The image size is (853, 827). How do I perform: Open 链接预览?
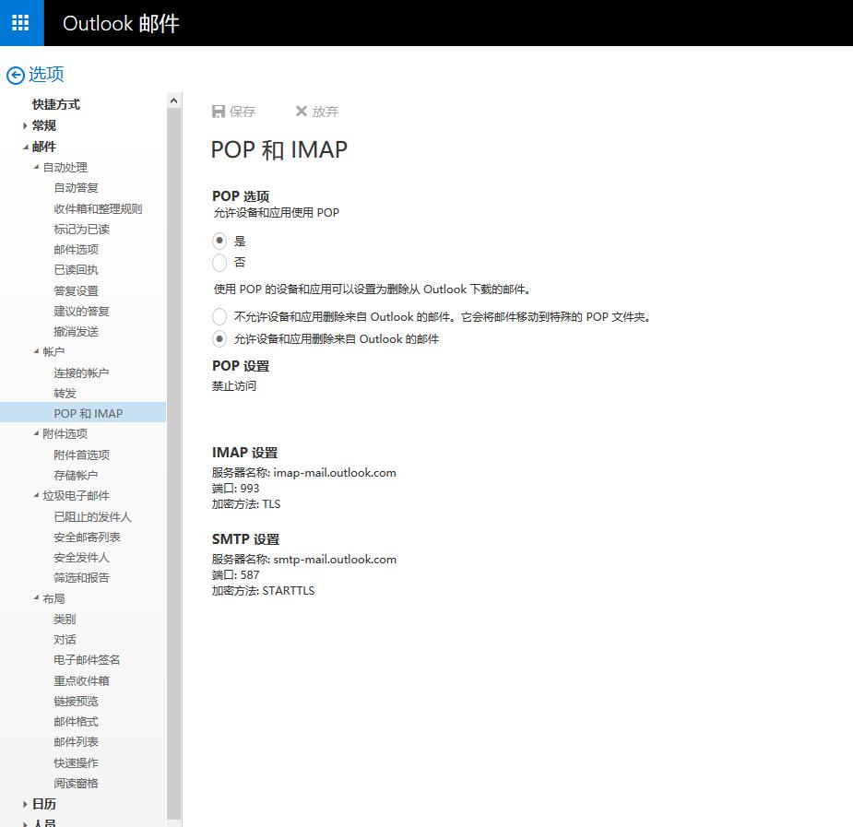tap(77, 702)
